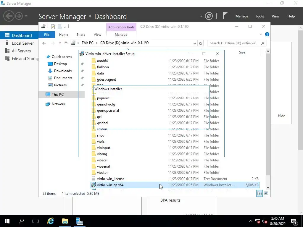Click the Properties quick access toolbar icon
This screenshot has width=303, height=227.
pos(53,27)
